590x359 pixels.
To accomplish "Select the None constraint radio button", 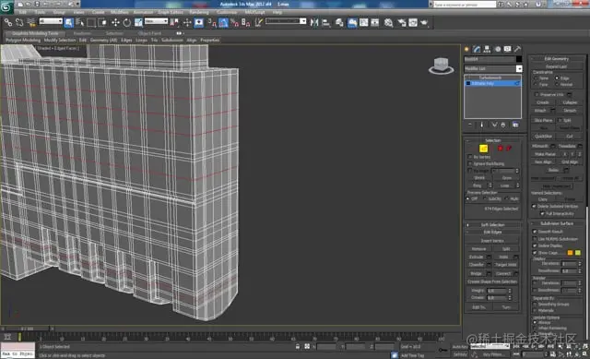I will 536,78.
